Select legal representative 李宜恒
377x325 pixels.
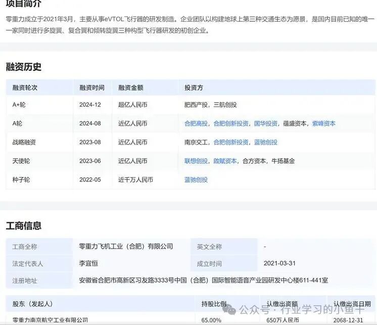tap(88, 263)
